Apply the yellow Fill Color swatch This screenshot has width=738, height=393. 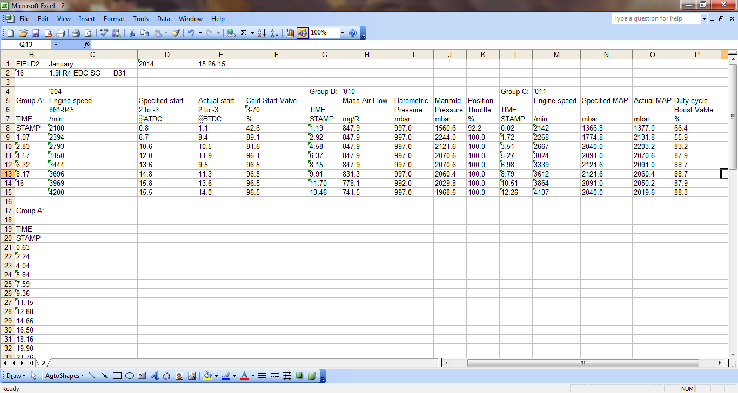tap(208, 376)
